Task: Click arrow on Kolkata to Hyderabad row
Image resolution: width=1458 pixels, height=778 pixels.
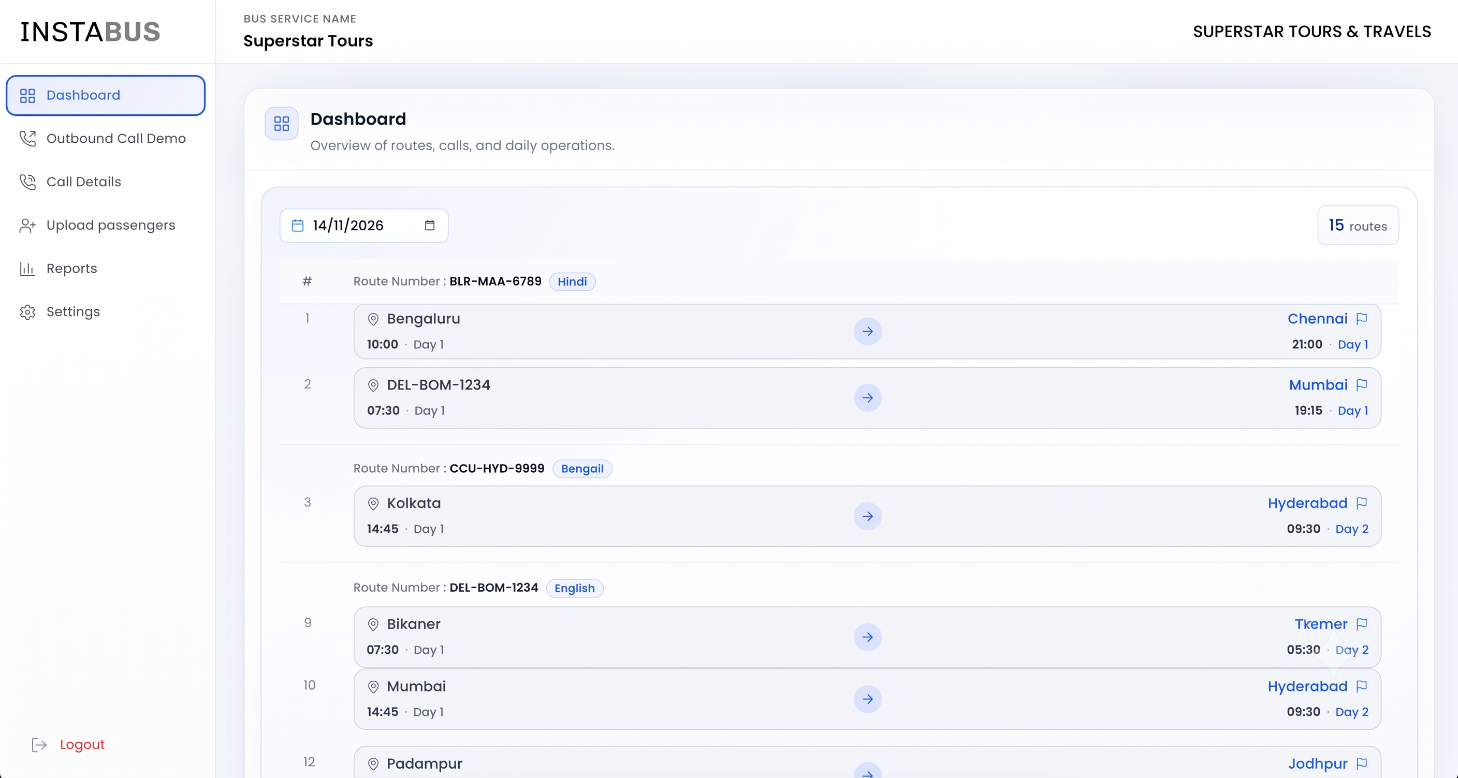Action: pos(867,516)
